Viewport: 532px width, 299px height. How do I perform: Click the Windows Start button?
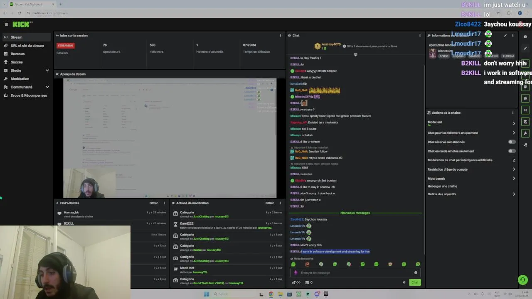click(x=206, y=294)
